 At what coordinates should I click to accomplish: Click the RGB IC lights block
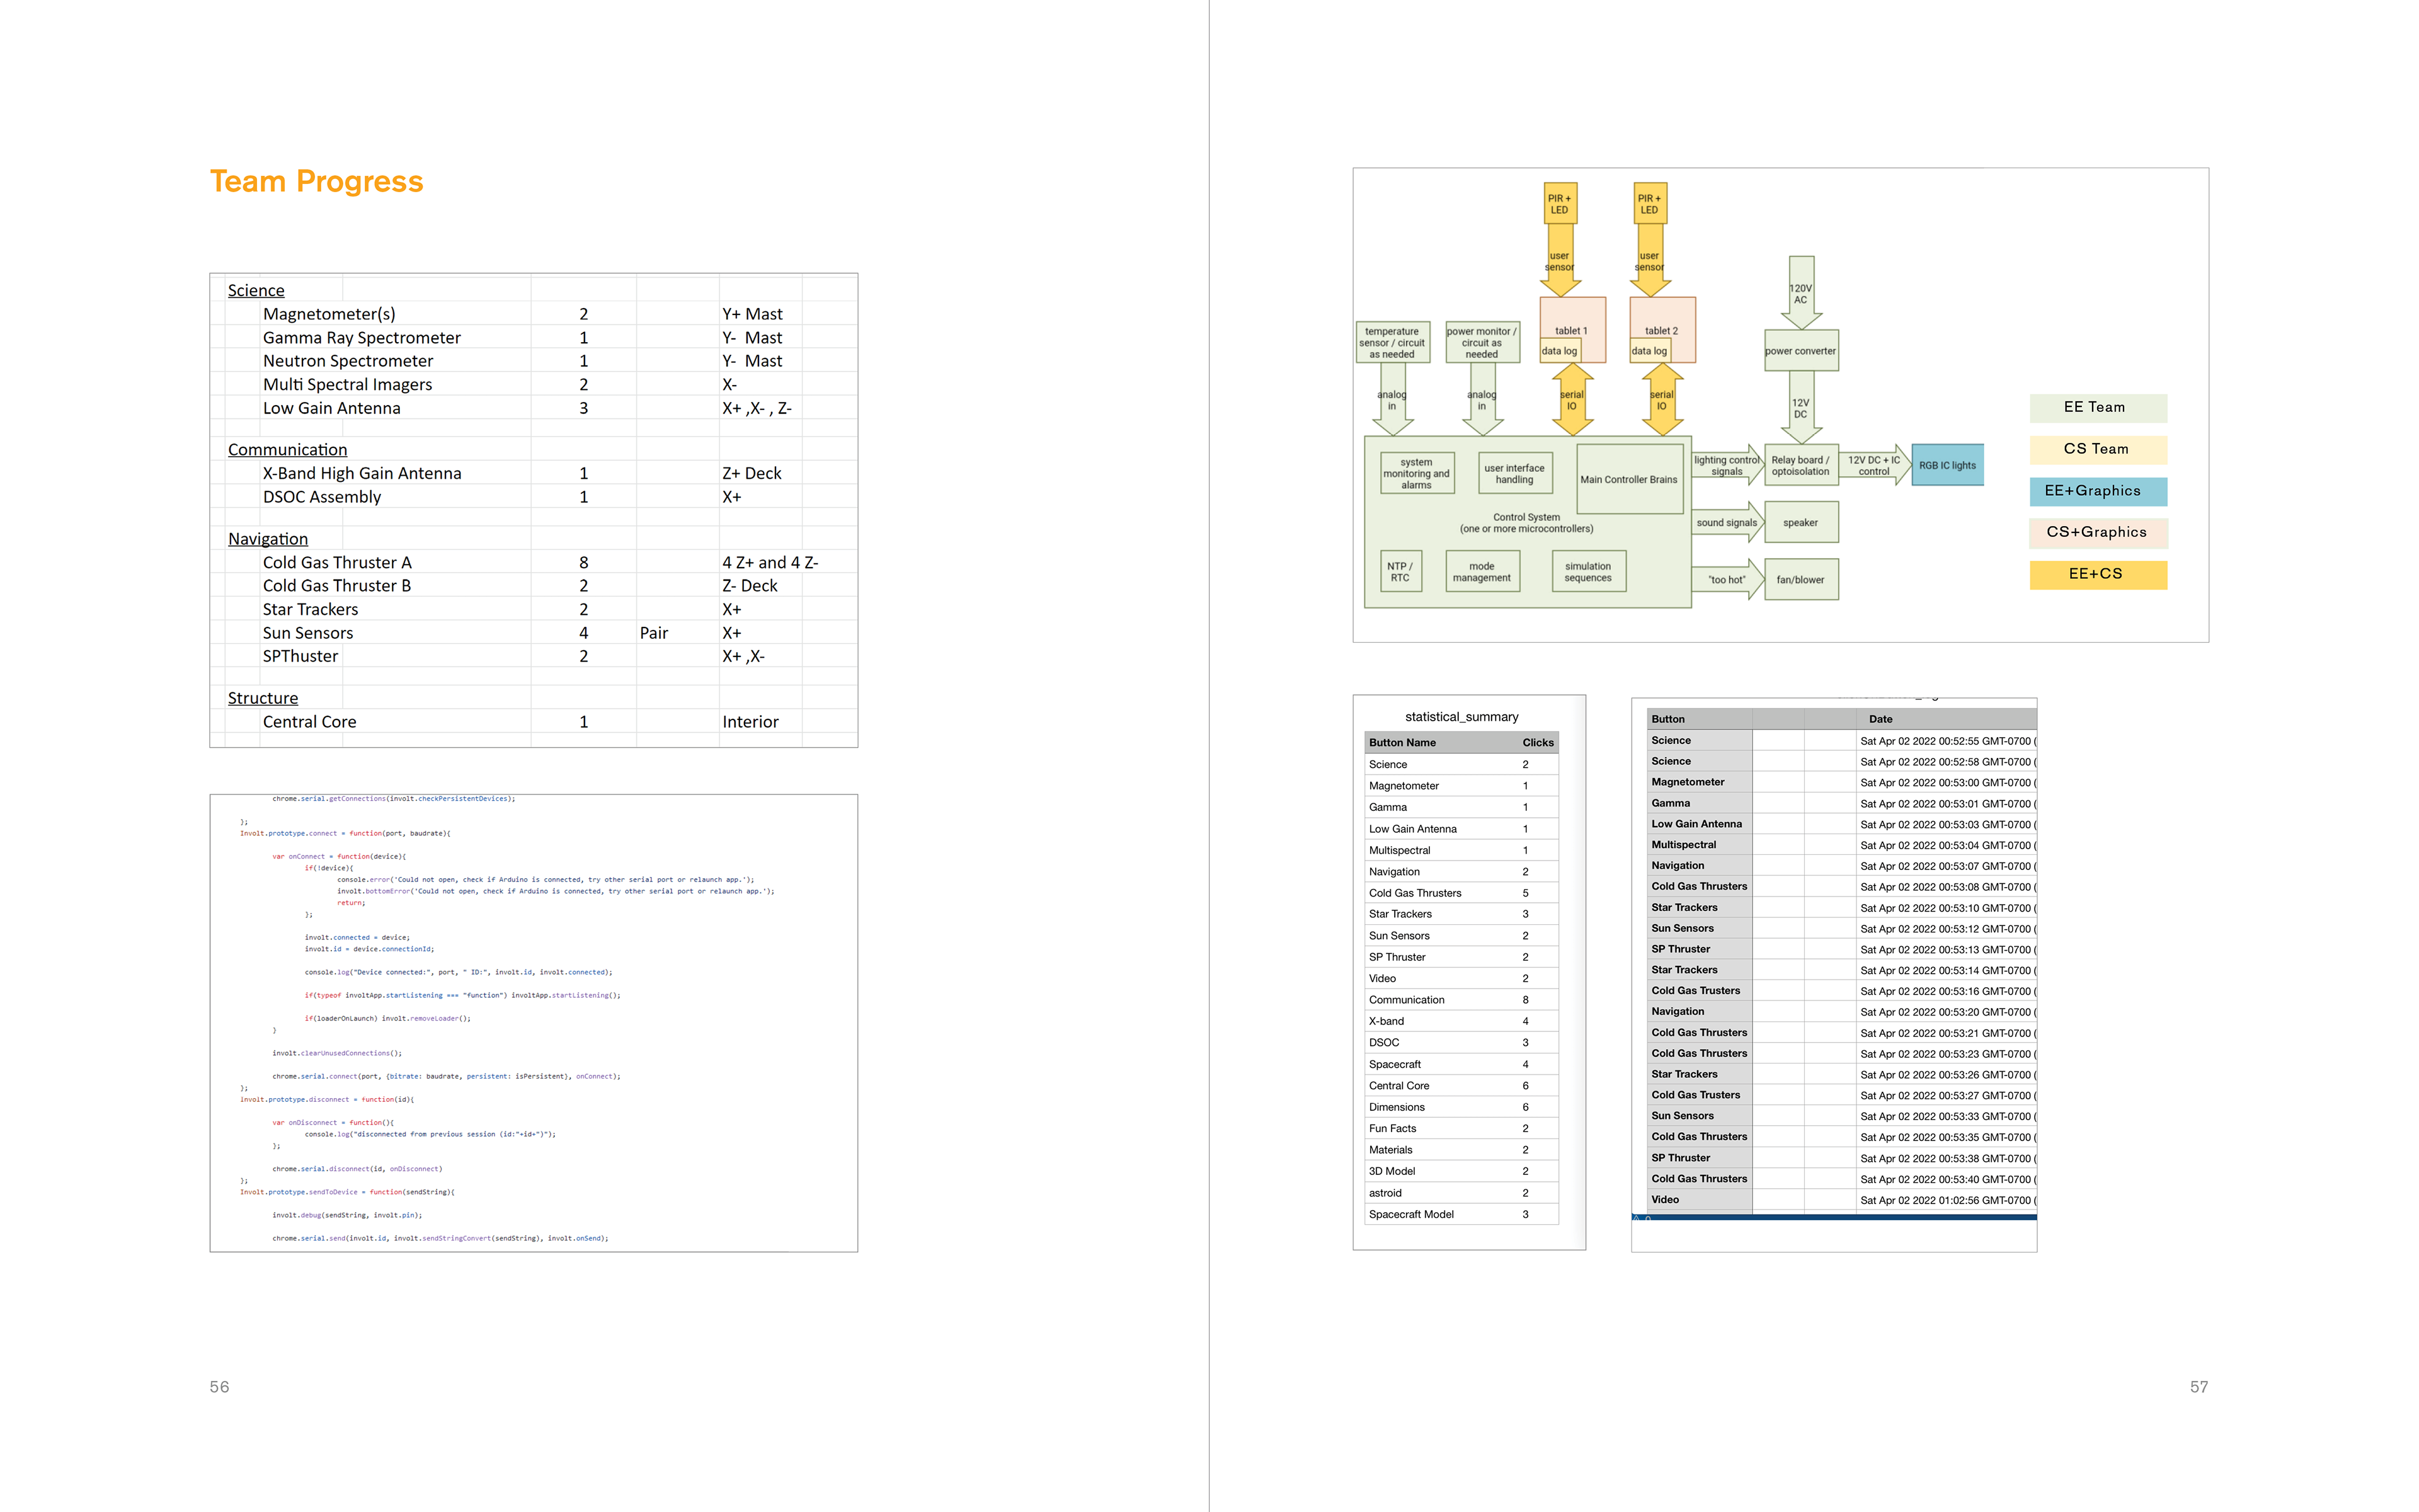(x=1946, y=465)
